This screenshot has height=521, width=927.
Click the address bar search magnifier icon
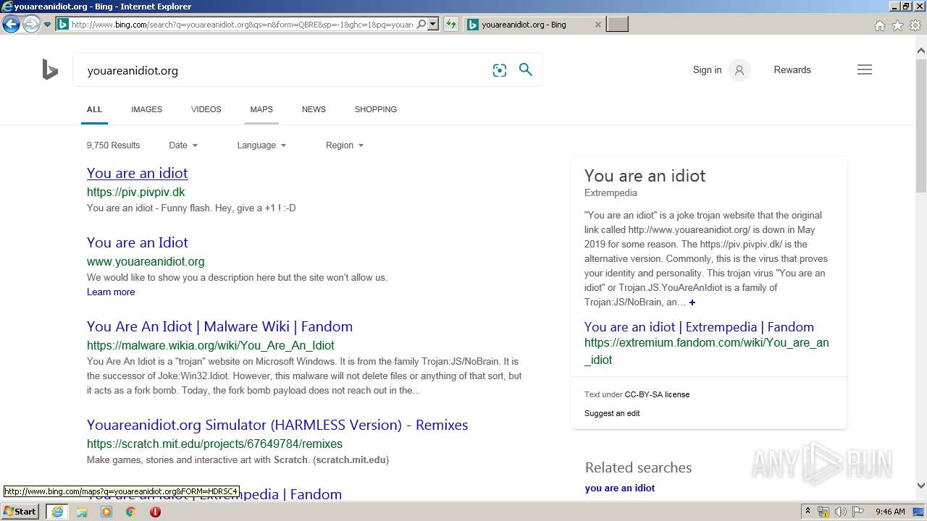(x=421, y=25)
